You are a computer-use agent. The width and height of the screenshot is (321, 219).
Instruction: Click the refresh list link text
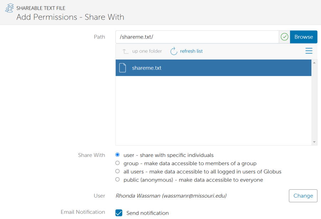click(x=191, y=51)
